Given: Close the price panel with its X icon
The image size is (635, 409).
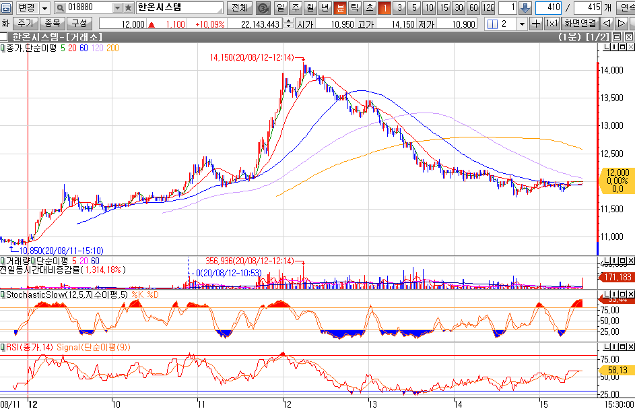Looking at the screenshot, I should click(x=631, y=47).
